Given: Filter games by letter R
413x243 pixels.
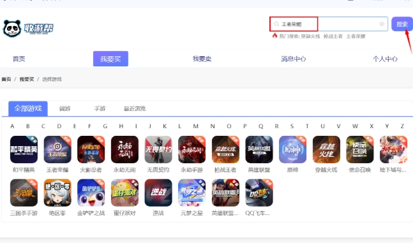Looking at the screenshot, I should click(276, 126).
